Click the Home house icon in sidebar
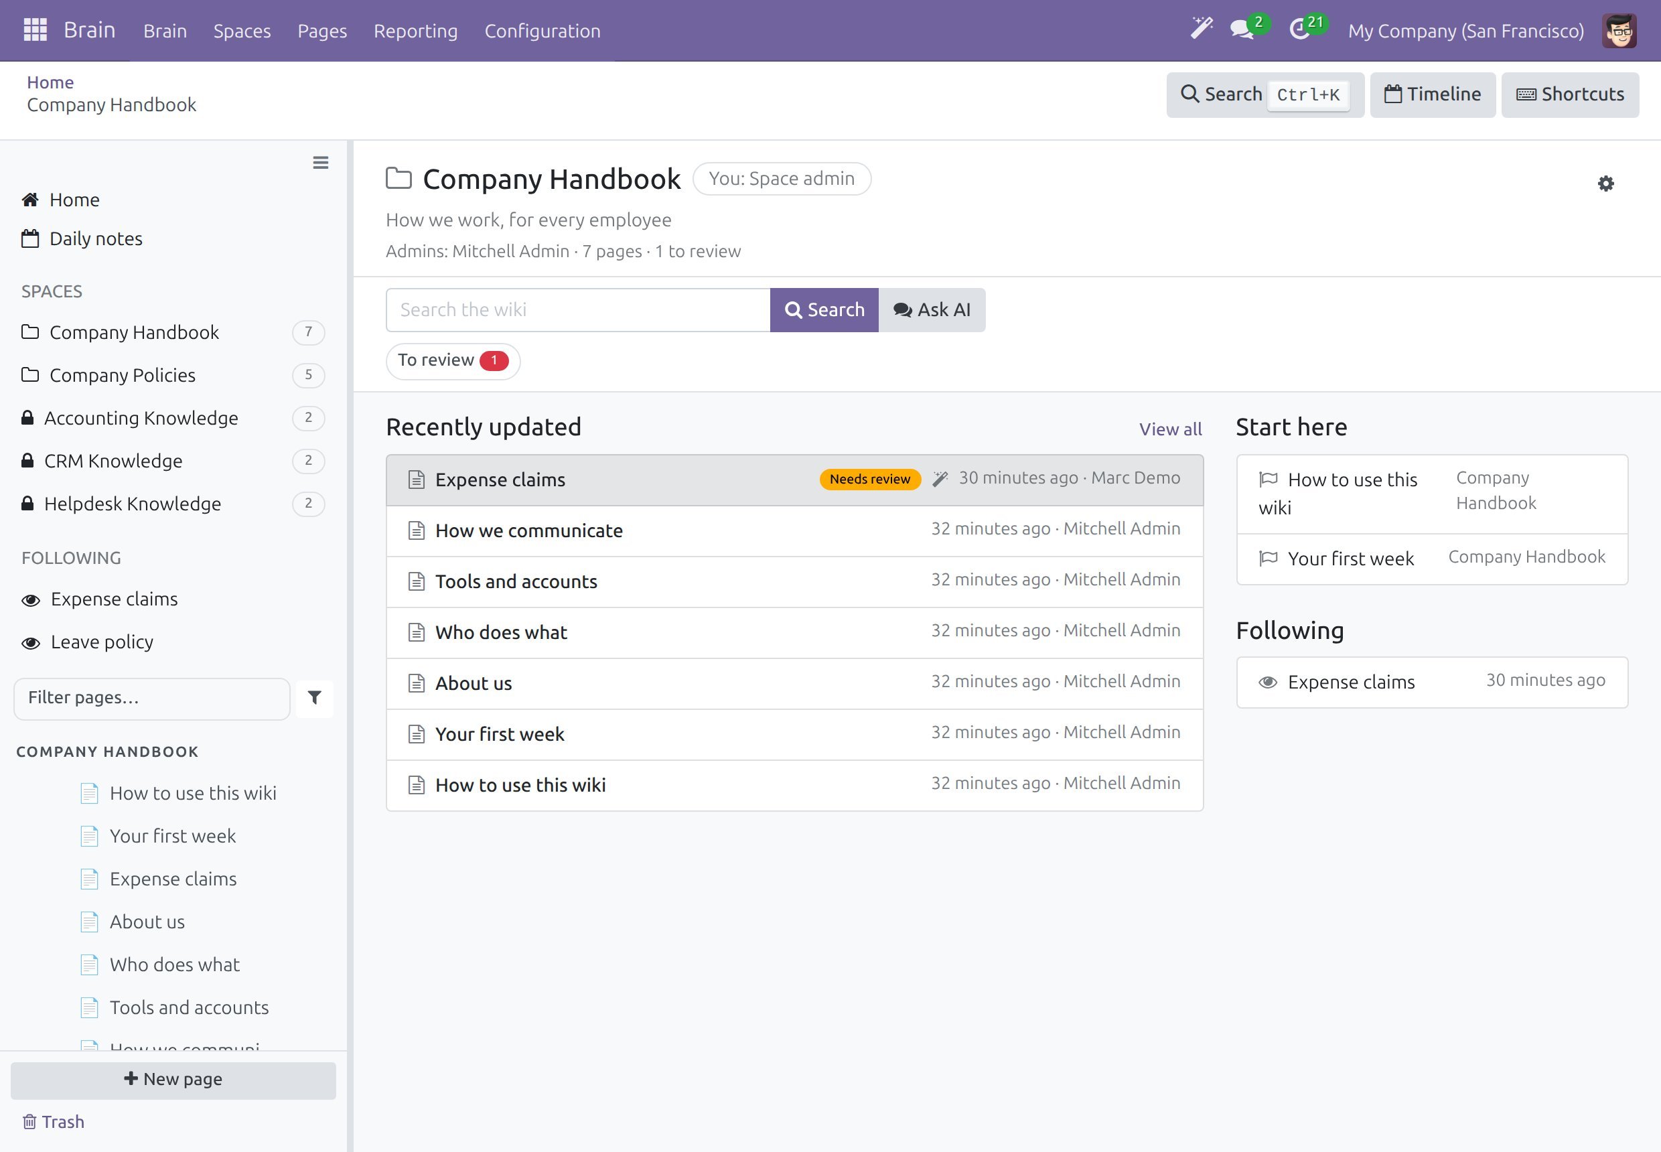The image size is (1661, 1152). [29, 199]
